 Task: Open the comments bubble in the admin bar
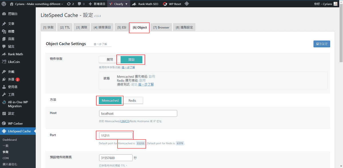(x=81, y=4)
